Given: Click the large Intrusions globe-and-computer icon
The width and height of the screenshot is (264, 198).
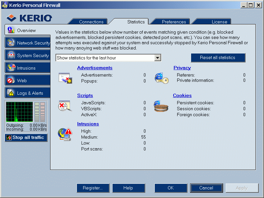Looking at the screenshot, I should (x=65, y=134).
